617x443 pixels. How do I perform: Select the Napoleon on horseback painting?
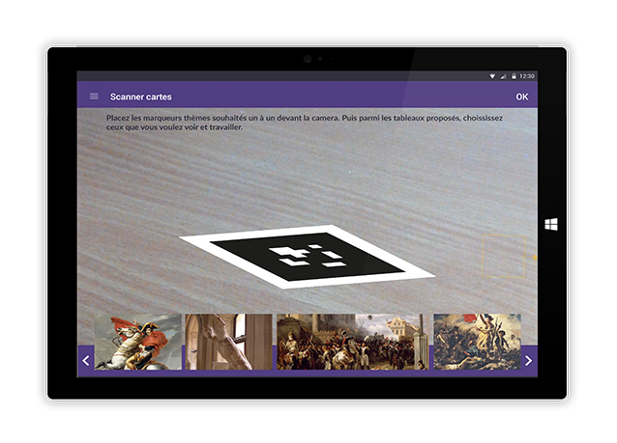(137, 342)
